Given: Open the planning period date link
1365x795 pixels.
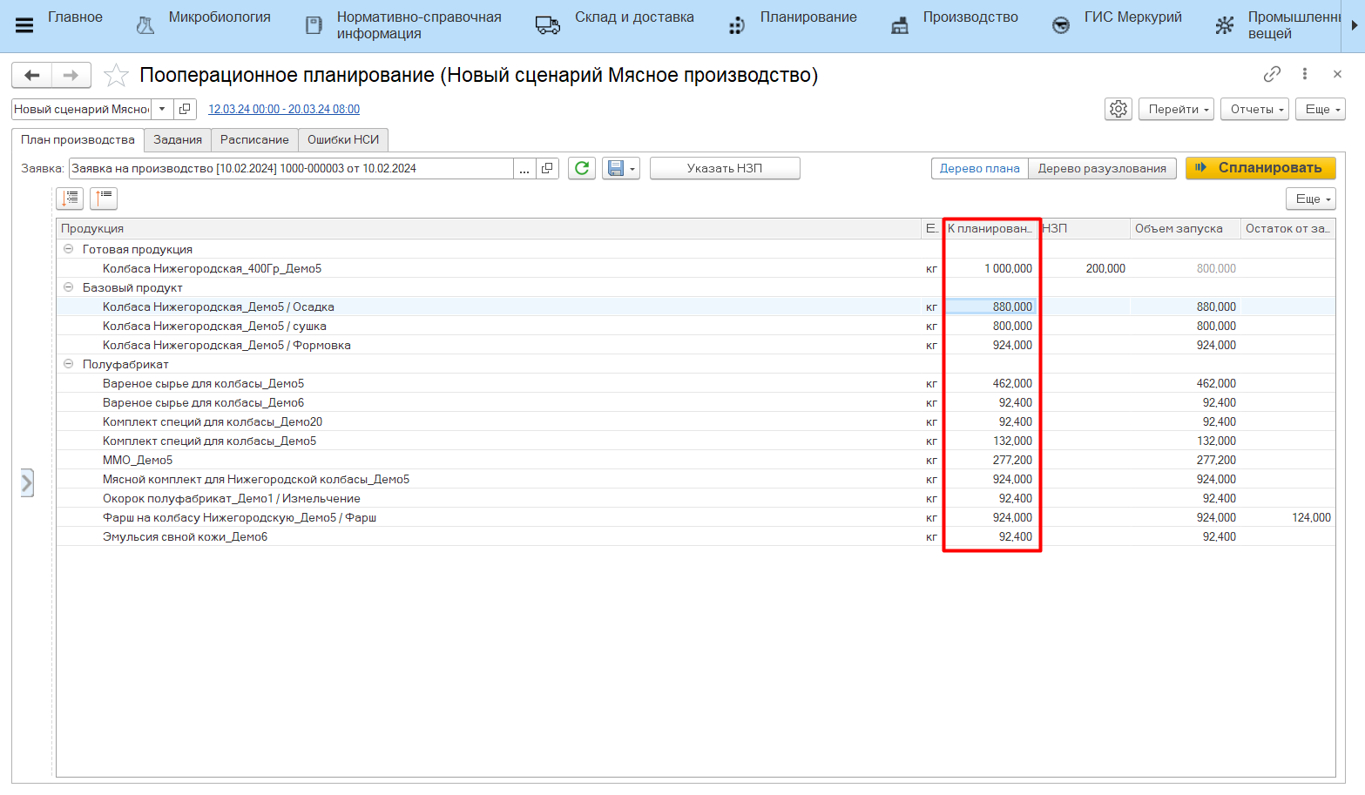Looking at the screenshot, I should tap(284, 109).
